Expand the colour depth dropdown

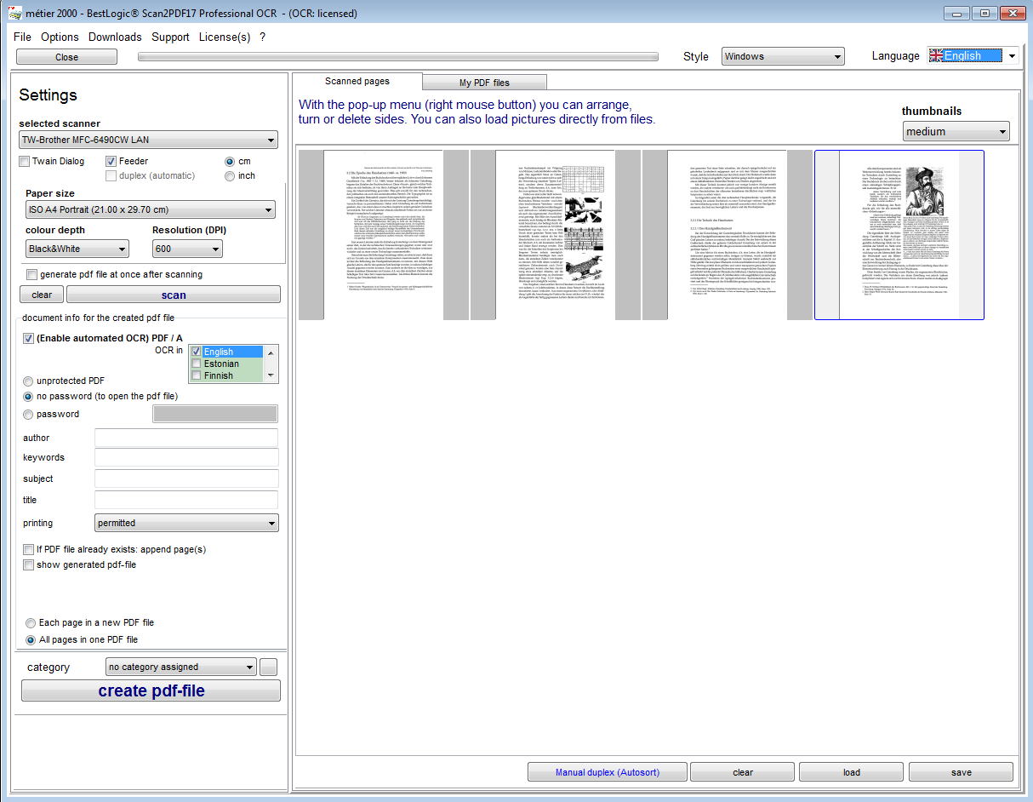77,249
